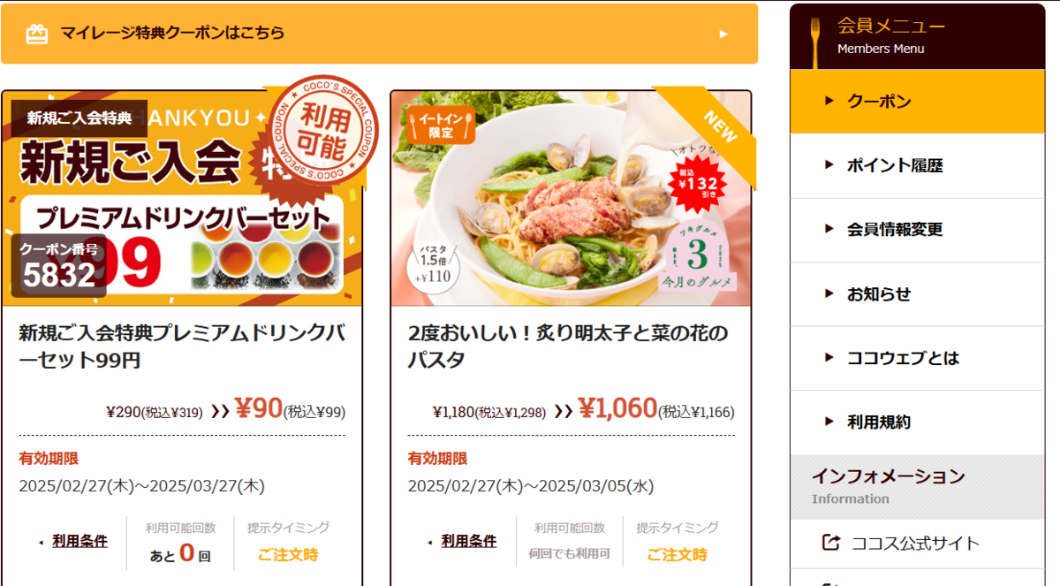The image size is (1060, 586).
Task: Click the クーポン番号 5832 badge
Action: click(x=59, y=265)
